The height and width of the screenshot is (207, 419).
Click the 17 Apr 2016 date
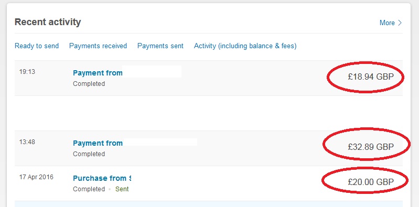pyautogui.click(x=36, y=177)
